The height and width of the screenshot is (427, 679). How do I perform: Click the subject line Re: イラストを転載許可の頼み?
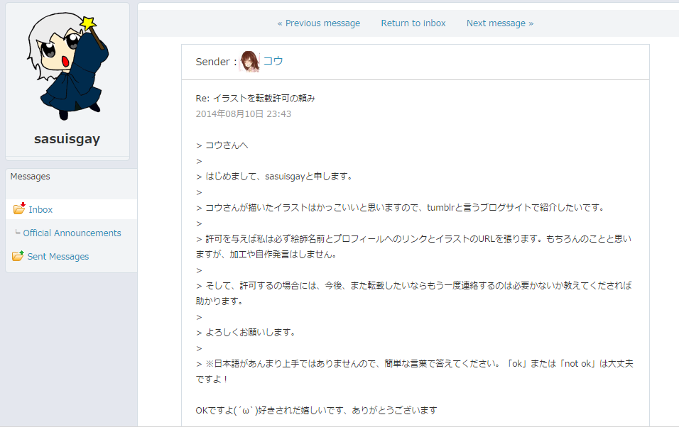[256, 98]
